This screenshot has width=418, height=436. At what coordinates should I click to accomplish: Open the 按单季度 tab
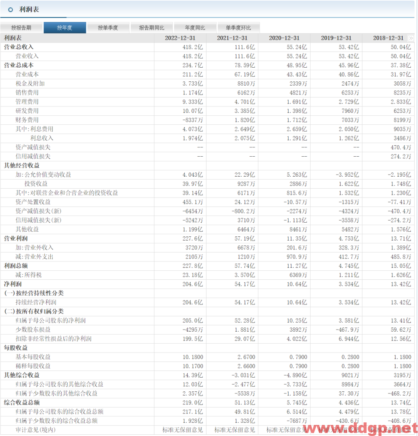tap(108, 28)
